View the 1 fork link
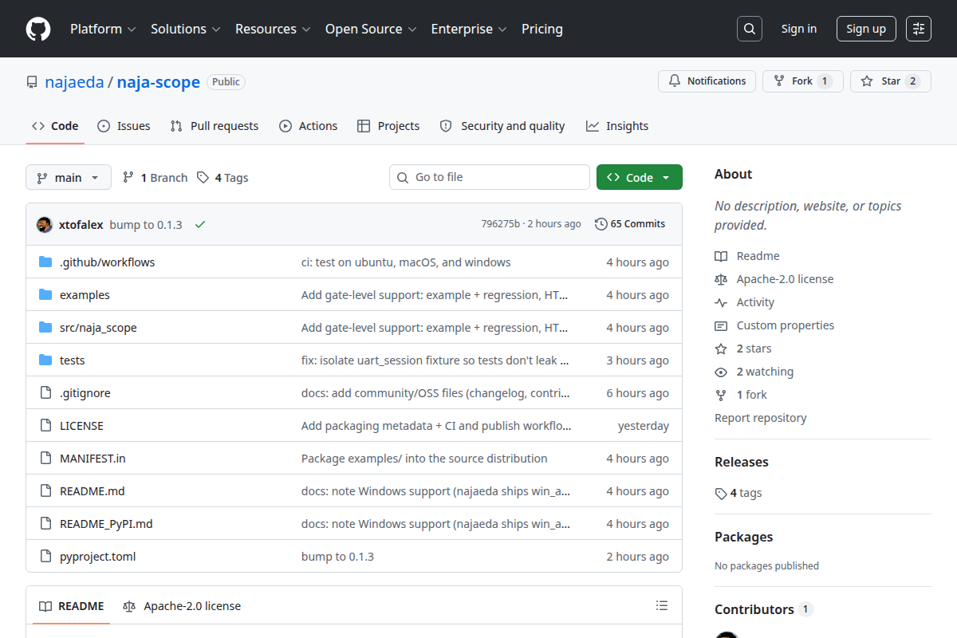Image resolution: width=957 pixels, height=638 pixels. pyautogui.click(x=741, y=395)
